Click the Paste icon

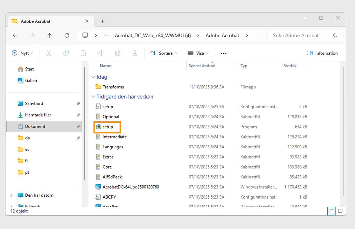83,53
